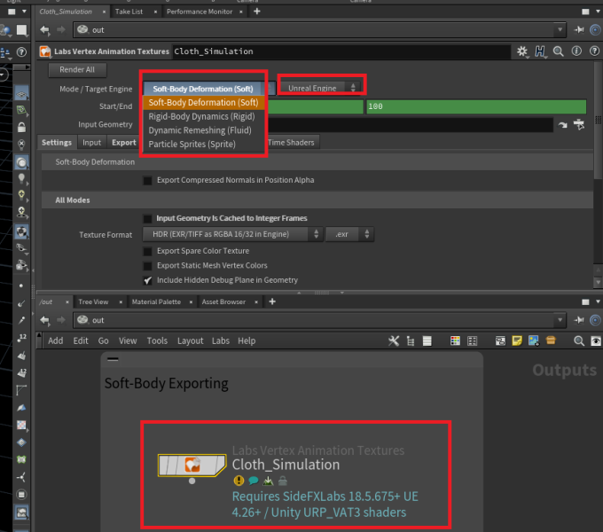Open the Unreal Engine target engine dropdown
The width and height of the screenshot is (603, 532).
(x=321, y=88)
